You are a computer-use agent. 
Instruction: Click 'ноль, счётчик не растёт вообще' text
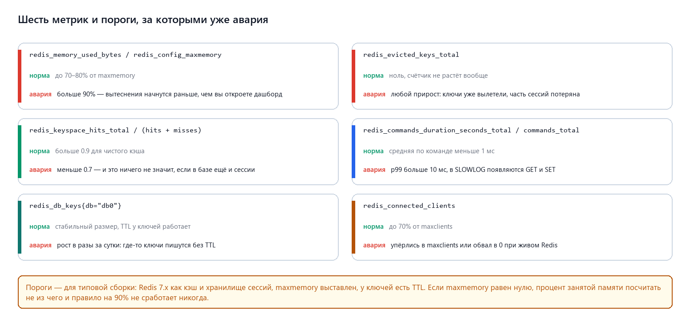tap(438, 76)
